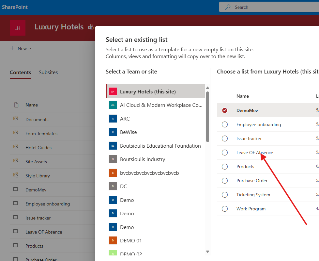Switch to the Subsites tab
319x261 pixels.
[48, 73]
